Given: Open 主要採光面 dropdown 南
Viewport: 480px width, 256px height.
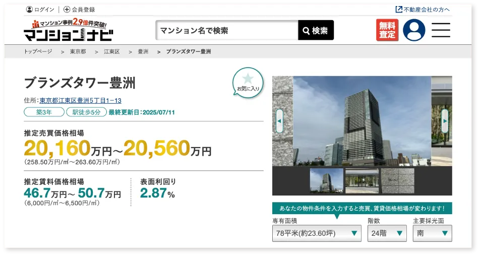Looking at the screenshot, I should 433,233.
